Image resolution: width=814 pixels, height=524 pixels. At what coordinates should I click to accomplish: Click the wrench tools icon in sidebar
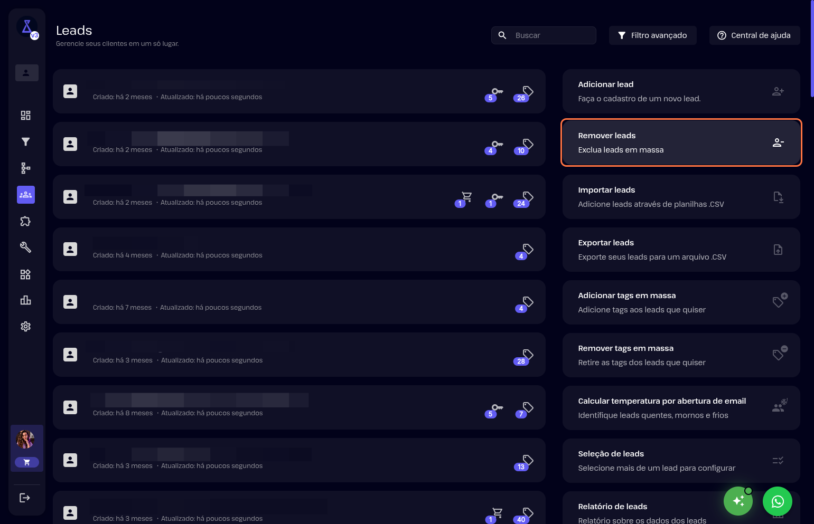[x=25, y=247]
